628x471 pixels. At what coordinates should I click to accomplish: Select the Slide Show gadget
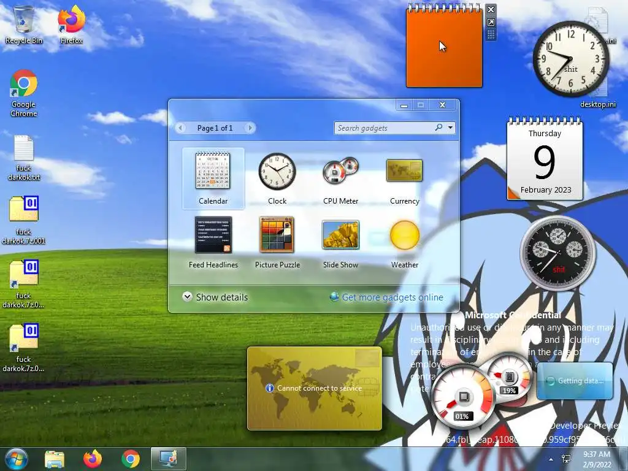341,242
